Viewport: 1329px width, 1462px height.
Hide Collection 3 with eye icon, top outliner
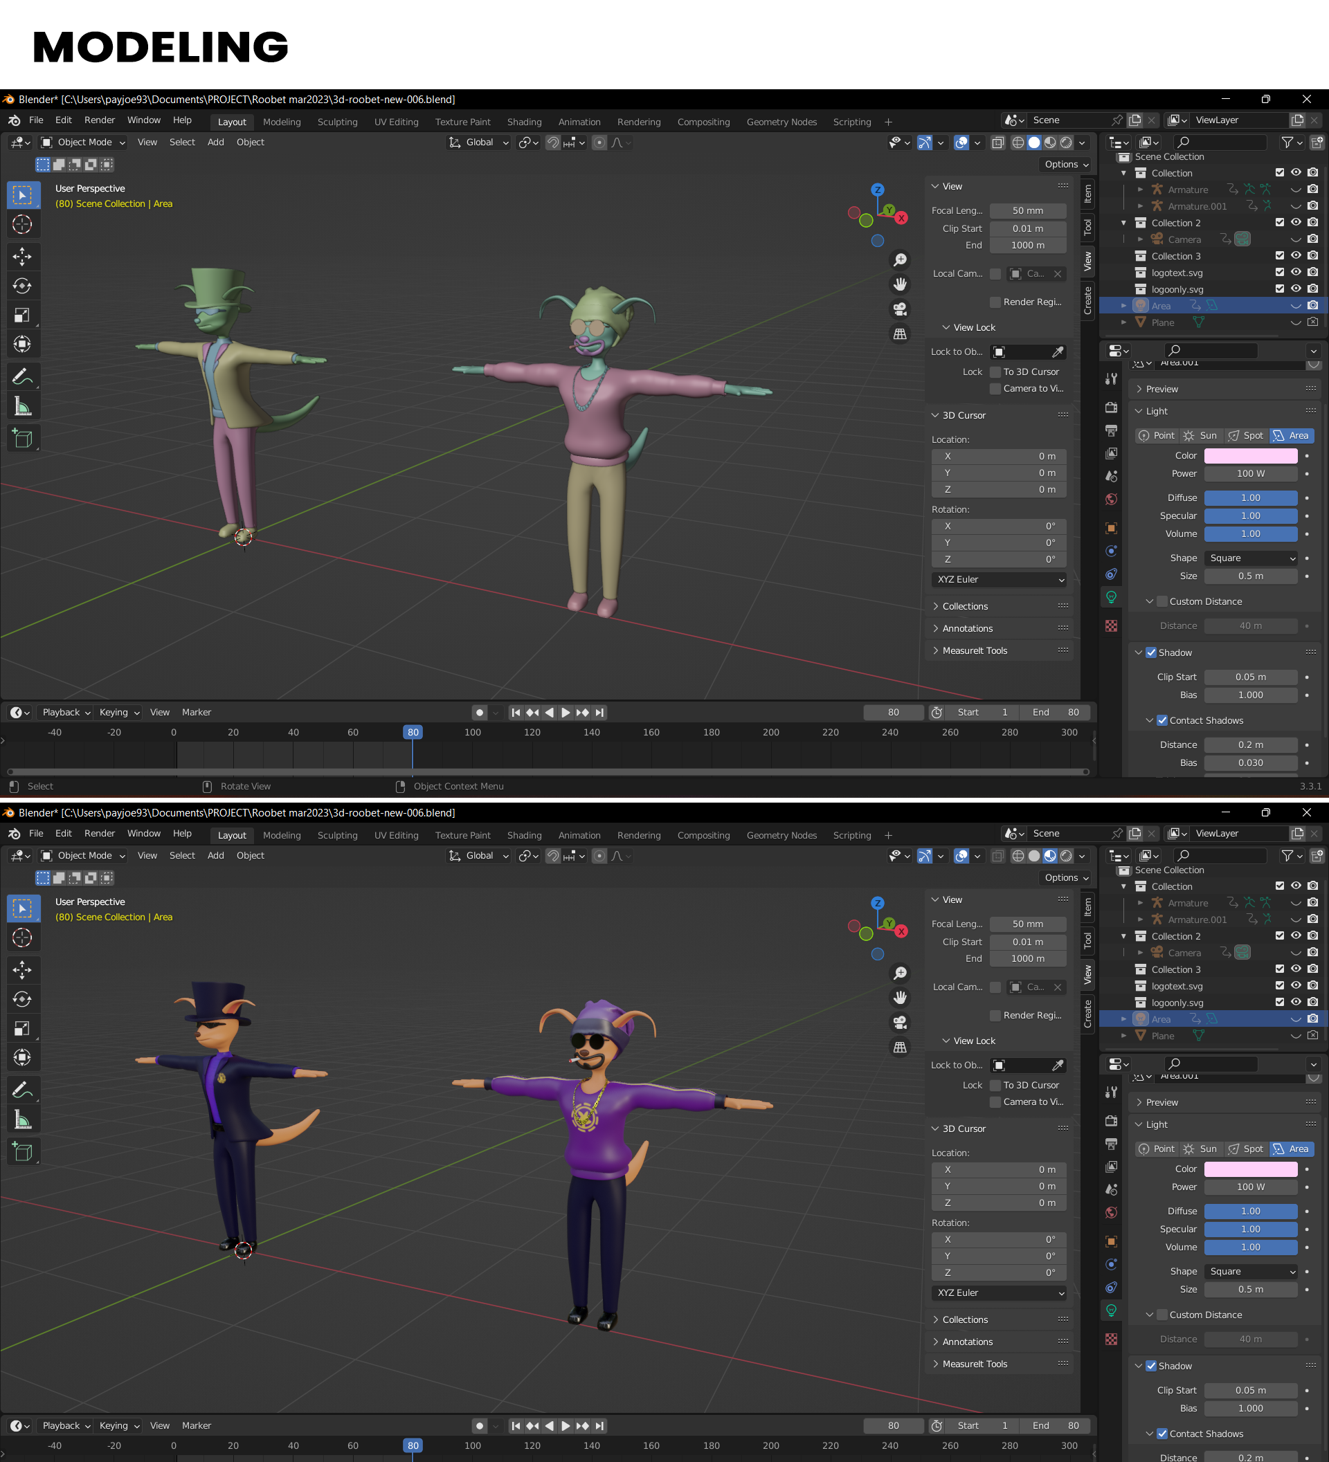[x=1296, y=256]
